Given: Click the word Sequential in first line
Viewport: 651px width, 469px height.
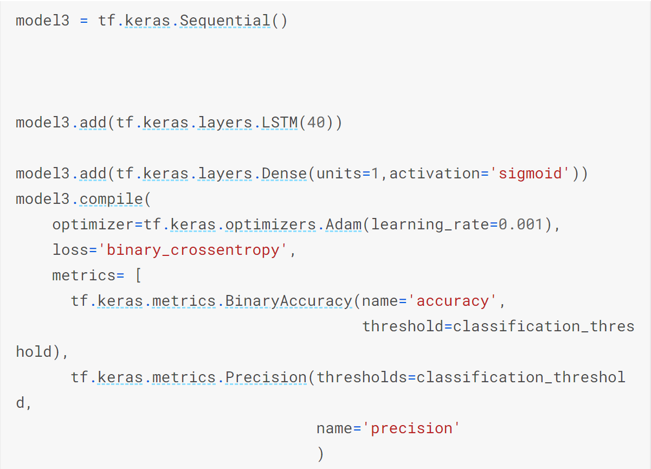Looking at the screenshot, I should point(225,21).
